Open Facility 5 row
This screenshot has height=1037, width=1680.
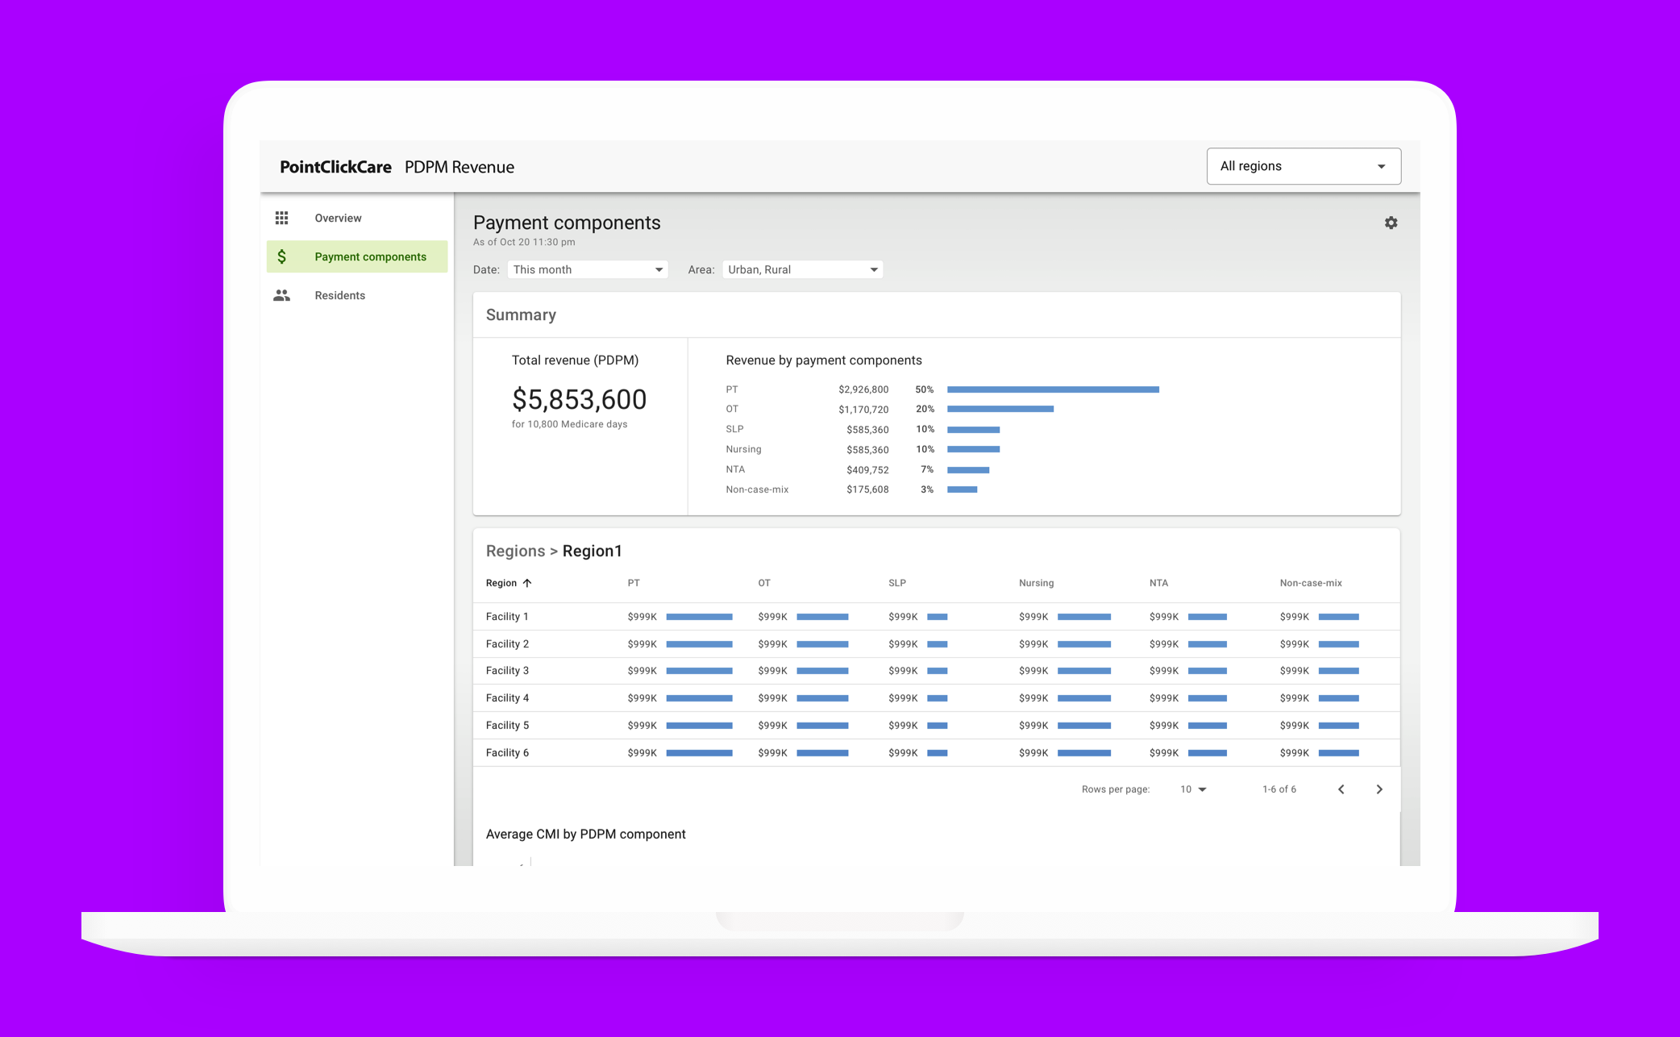point(937,726)
